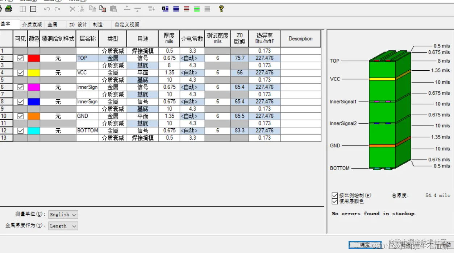Click the green lines layer icon
The width and height of the screenshot is (454, 253).
pyautogui.click(x=197, y=9)
